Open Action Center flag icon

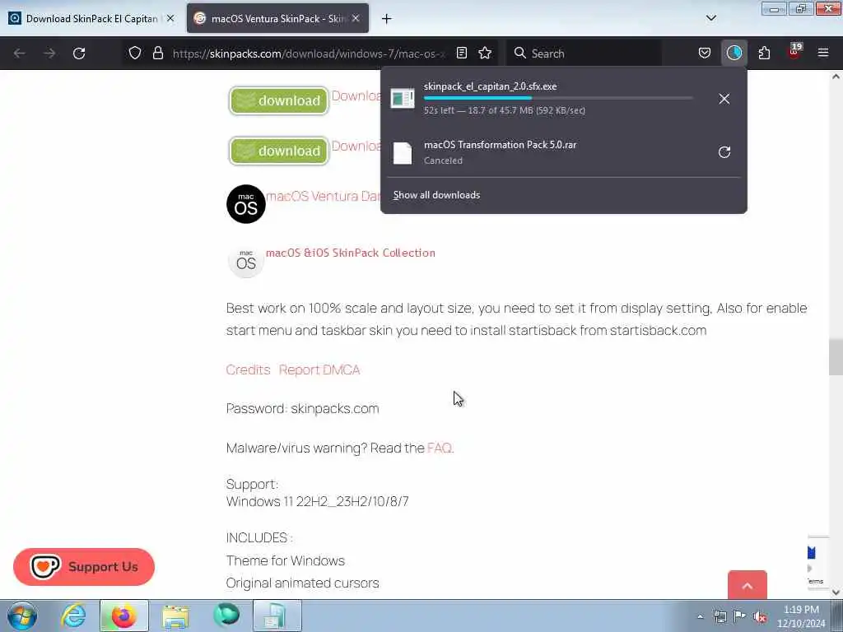coord(740,616)
